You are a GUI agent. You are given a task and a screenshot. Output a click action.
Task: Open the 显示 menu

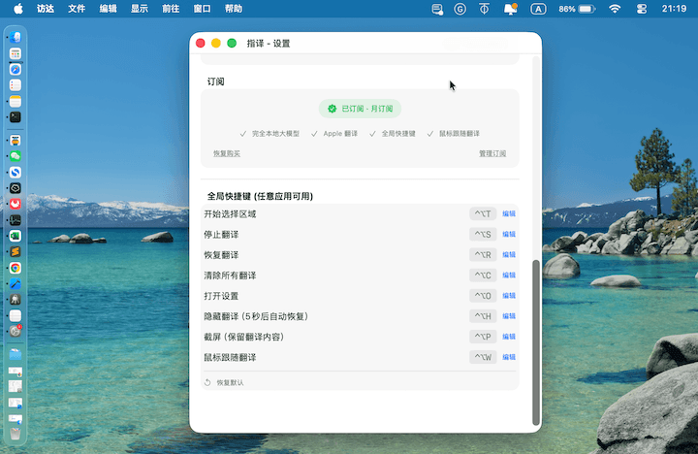139,9
